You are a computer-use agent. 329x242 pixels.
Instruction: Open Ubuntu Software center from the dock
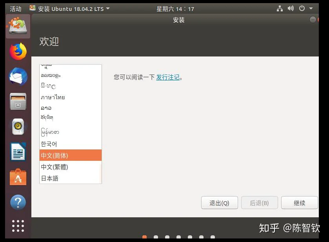click(18, 177)
